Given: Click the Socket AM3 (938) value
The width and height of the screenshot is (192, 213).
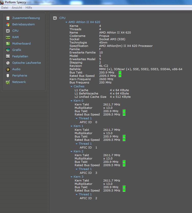Looking at the screenshot, I should [x=112, y=39].
